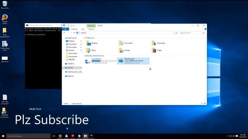Maximize the This PC window
248x139 pixels.
coord(198,25)
